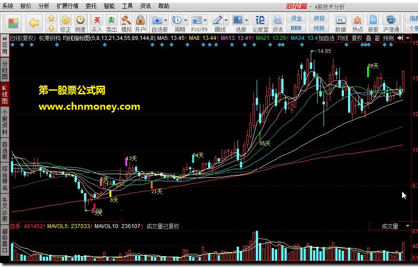Expand the F10/F9 dropdown arrow
418x268 pixels.
(205, 20)
